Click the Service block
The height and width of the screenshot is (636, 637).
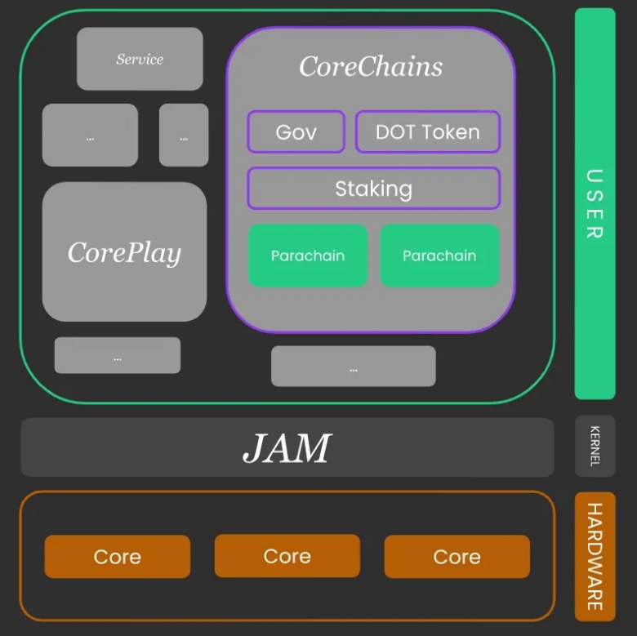(x=140, y=59)
